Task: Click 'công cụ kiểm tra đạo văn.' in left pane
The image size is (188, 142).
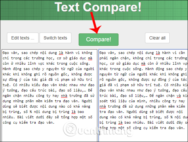Action: (x=28, y=122)
